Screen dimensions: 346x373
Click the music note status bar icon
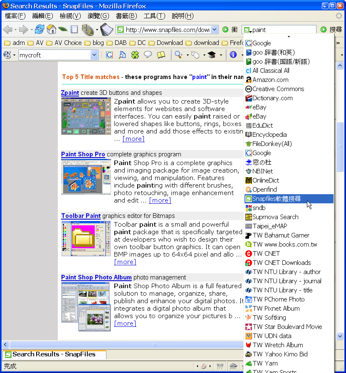(204, 366)
